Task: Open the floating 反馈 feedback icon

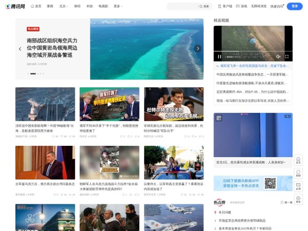Action: coord(298,186)
